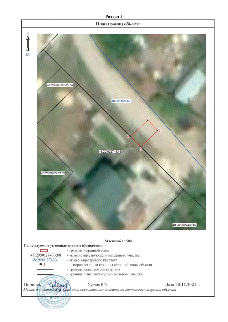The width and height of the screenshot is (228, 322).
Task: Click the parcel label 48:20:0027433:68 on the map
Action: coord(111,152)
